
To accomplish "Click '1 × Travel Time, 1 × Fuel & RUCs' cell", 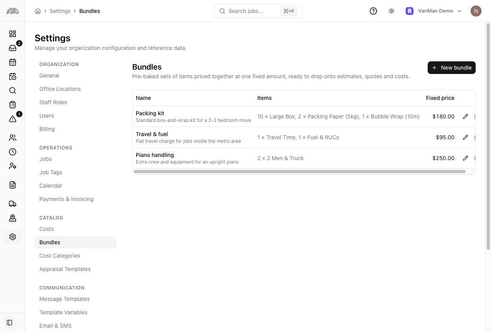I will 298,137.
